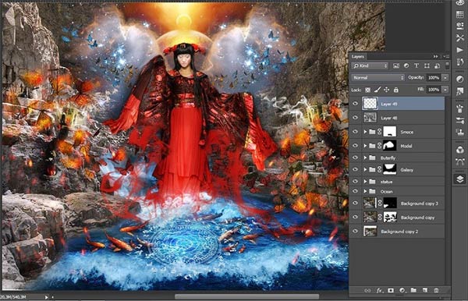
Task: Select the Background copy 2 layer
Action: pos(397,231)
